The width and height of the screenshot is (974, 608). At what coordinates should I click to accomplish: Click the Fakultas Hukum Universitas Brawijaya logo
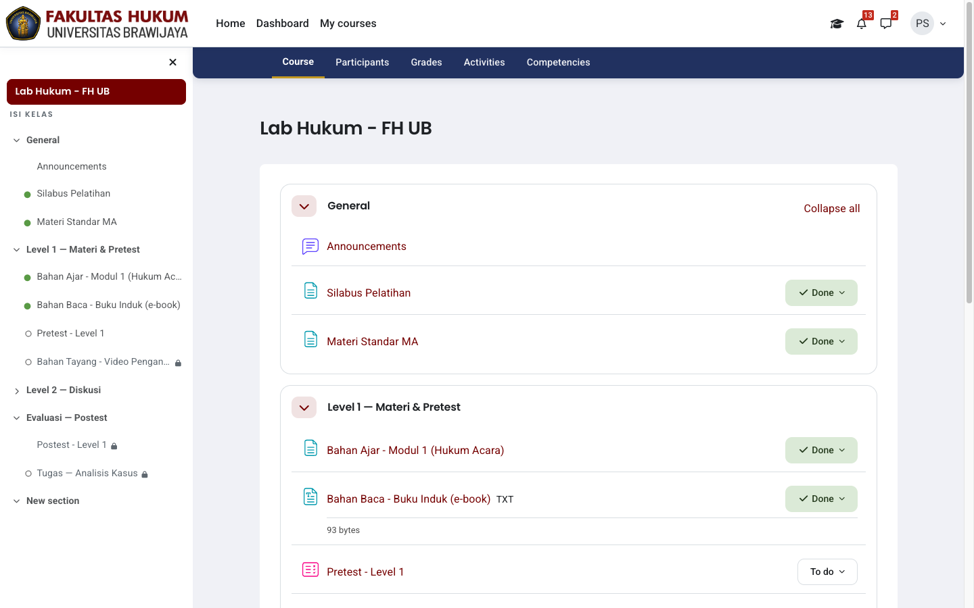(x=97, y=24)
